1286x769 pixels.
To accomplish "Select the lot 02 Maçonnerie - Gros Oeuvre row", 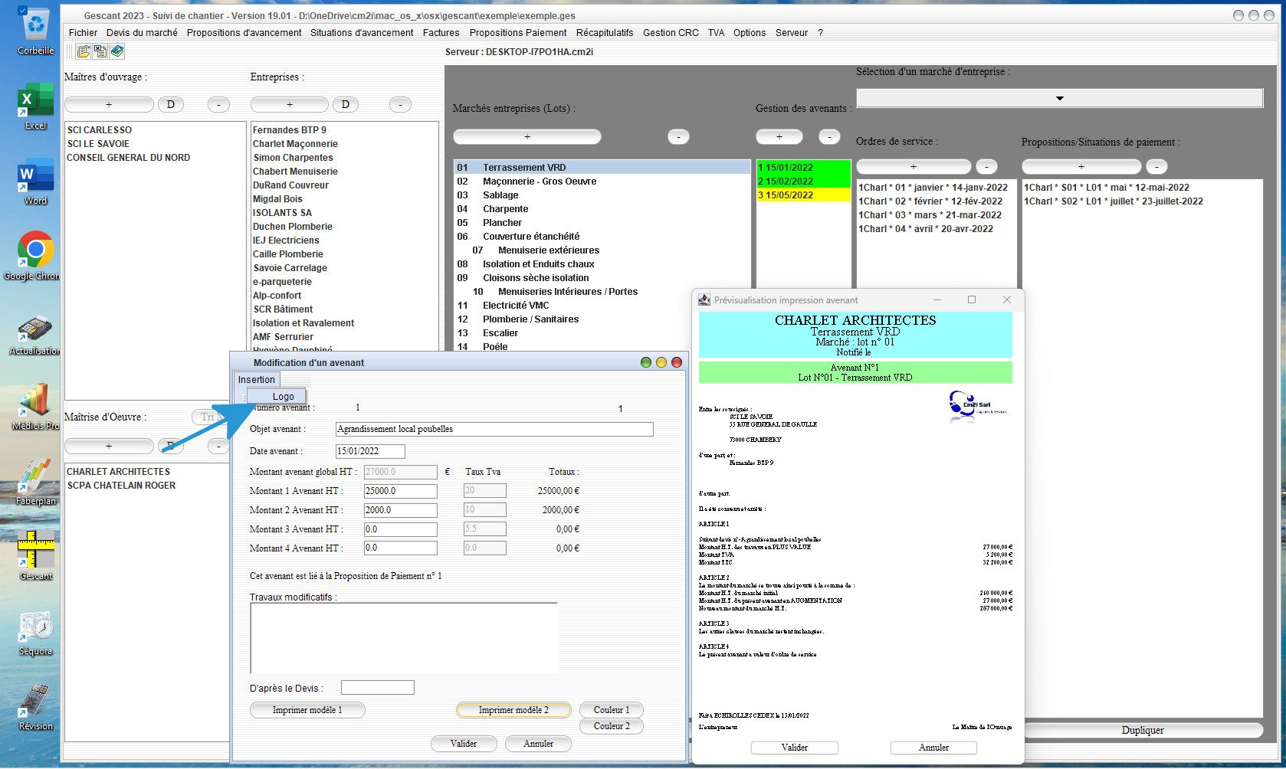I will coord(602,182).
